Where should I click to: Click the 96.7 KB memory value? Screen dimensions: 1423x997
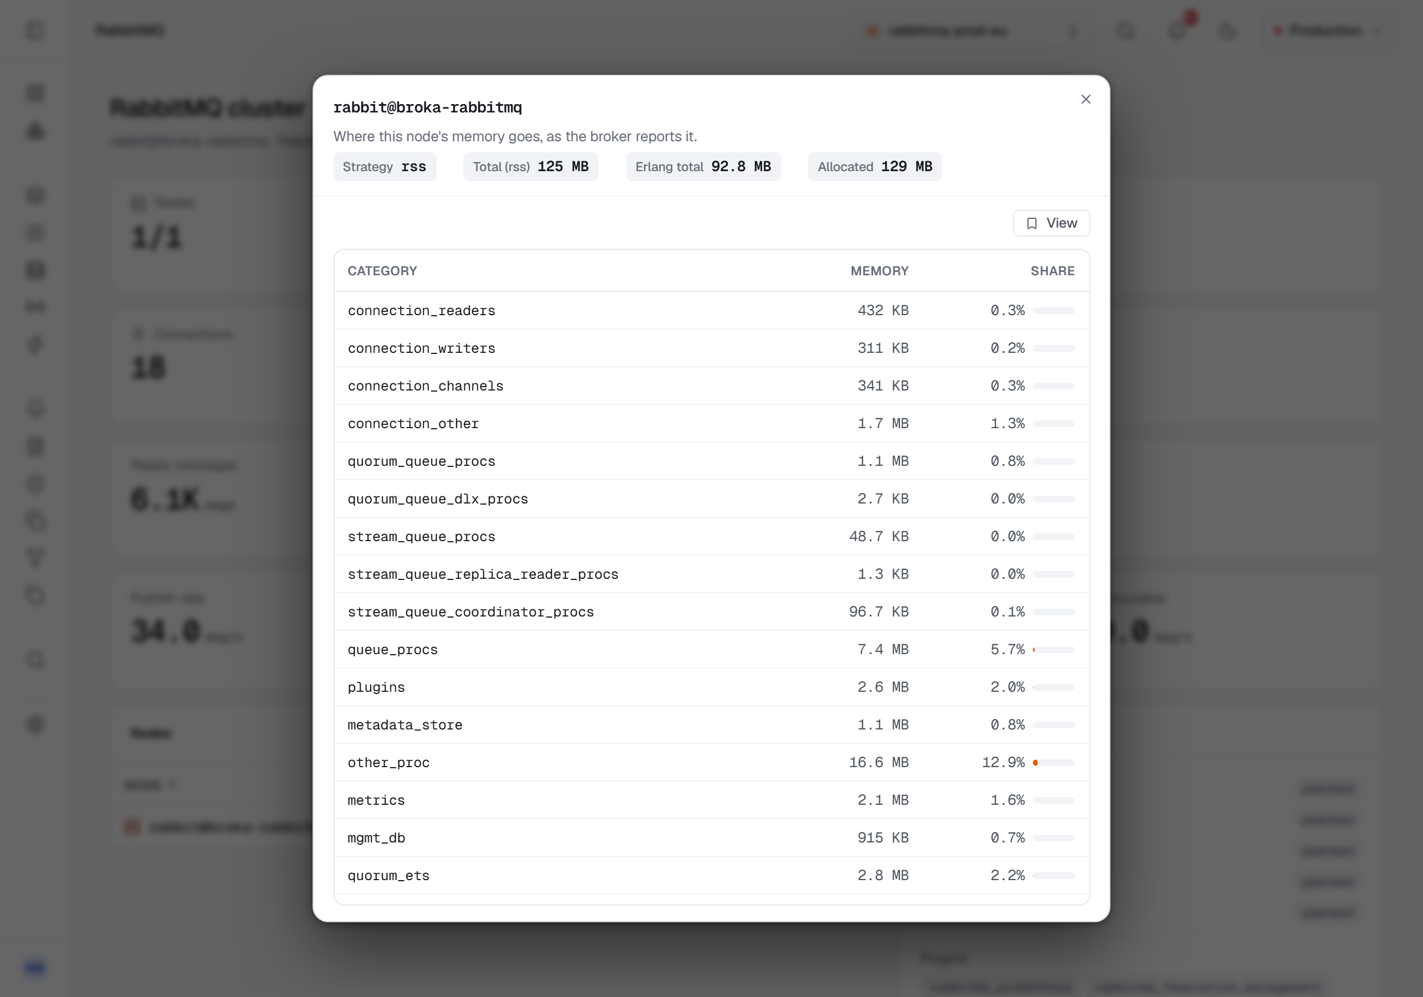pos(879,612)
